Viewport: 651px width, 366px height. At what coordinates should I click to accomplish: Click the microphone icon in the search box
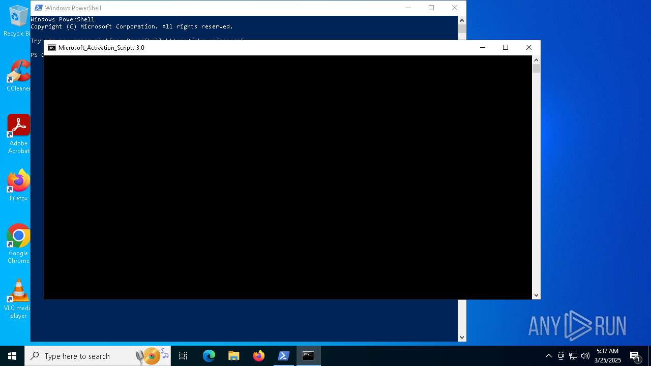pyautogui.click(x=139, y=357)
